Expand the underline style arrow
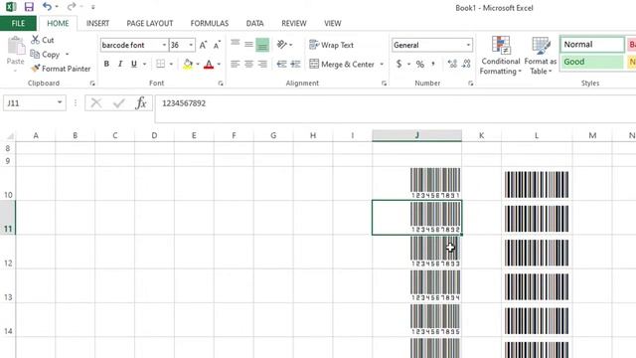Viewport: 636px width, 358px height. point(144,64)
